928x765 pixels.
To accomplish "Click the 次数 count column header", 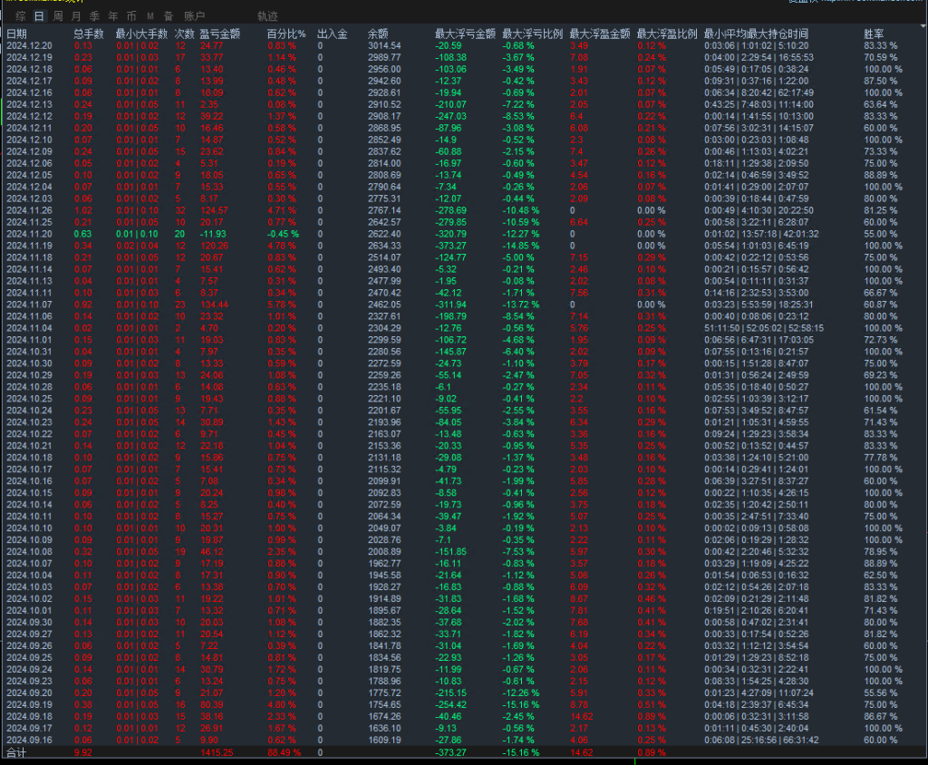I will (x=184, y=34).
